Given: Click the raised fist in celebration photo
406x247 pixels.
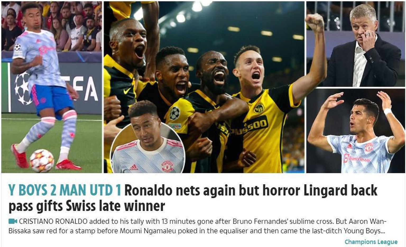Looking at the screenshot, I should 314,23.
